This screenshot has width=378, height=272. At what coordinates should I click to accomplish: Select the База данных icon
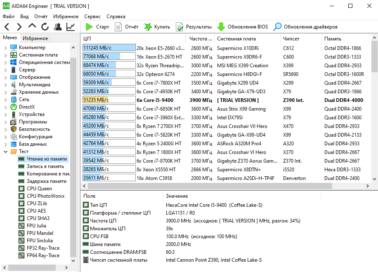coord(14,144)
